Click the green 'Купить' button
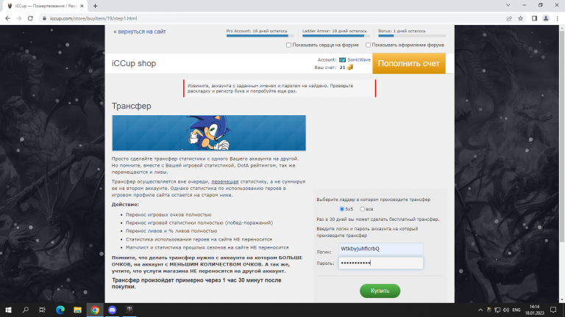Image resolution: width=565 pixels, height=317 pixels. [x=380, y=291]
